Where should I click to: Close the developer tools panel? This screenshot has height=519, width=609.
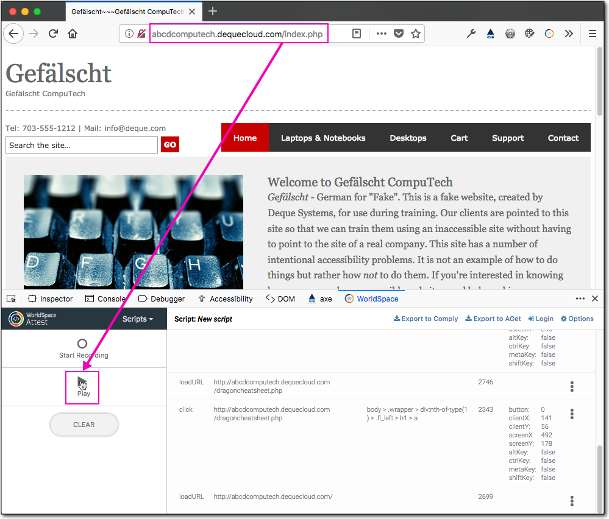point(595,298)
